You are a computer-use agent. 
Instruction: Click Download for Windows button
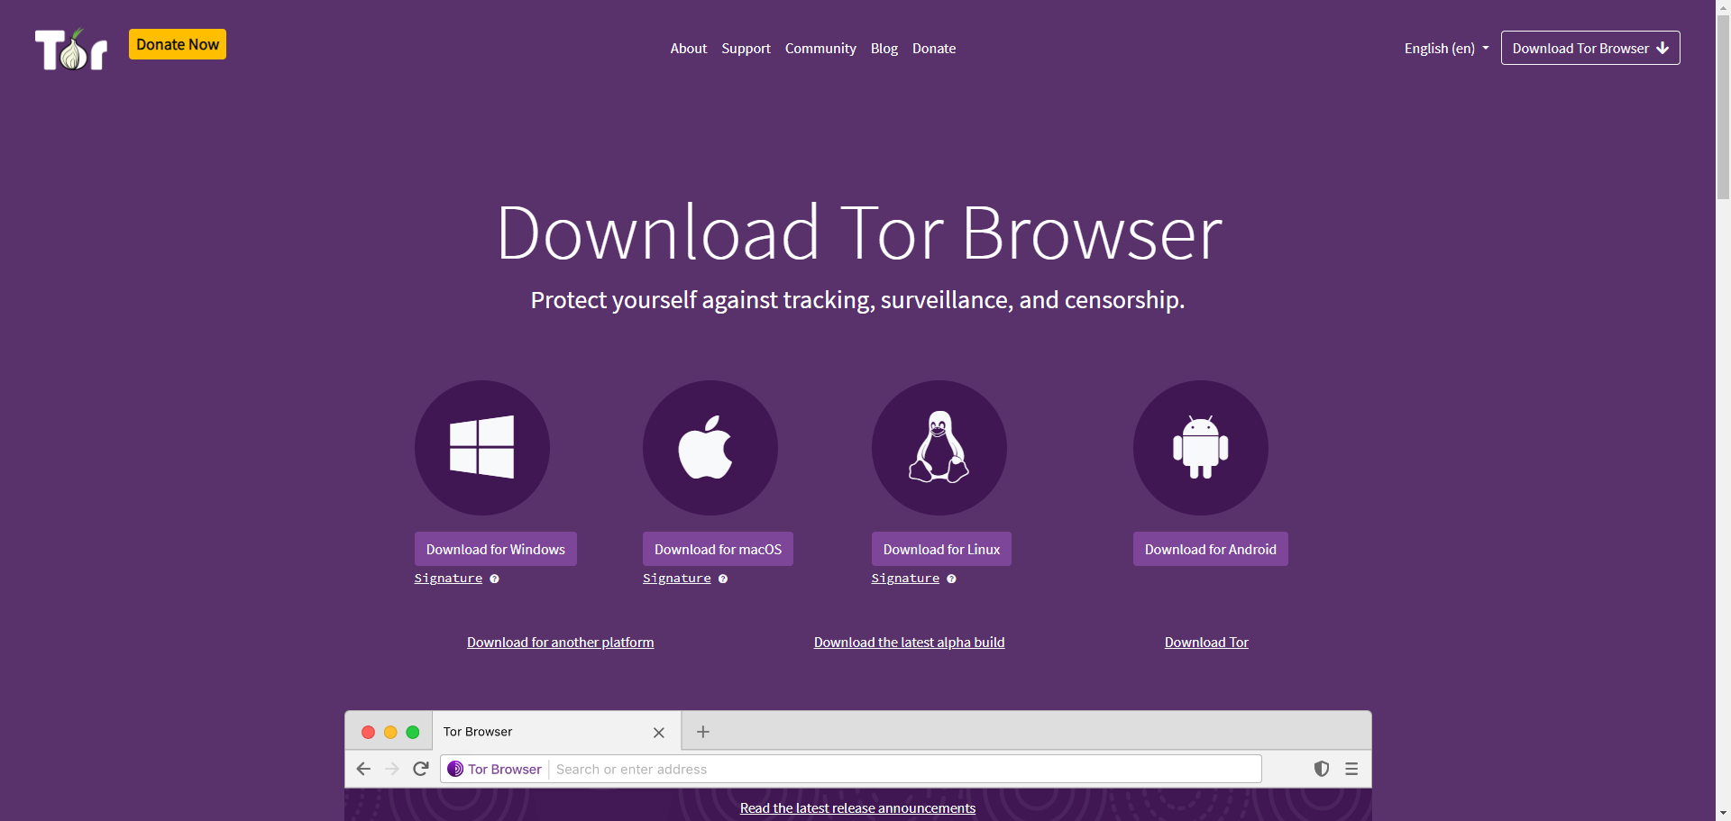point(496,549)
